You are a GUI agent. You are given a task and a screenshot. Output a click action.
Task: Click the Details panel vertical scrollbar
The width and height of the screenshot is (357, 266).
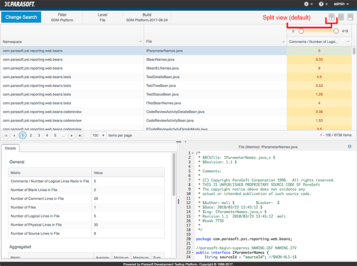(x=174, y=174)
